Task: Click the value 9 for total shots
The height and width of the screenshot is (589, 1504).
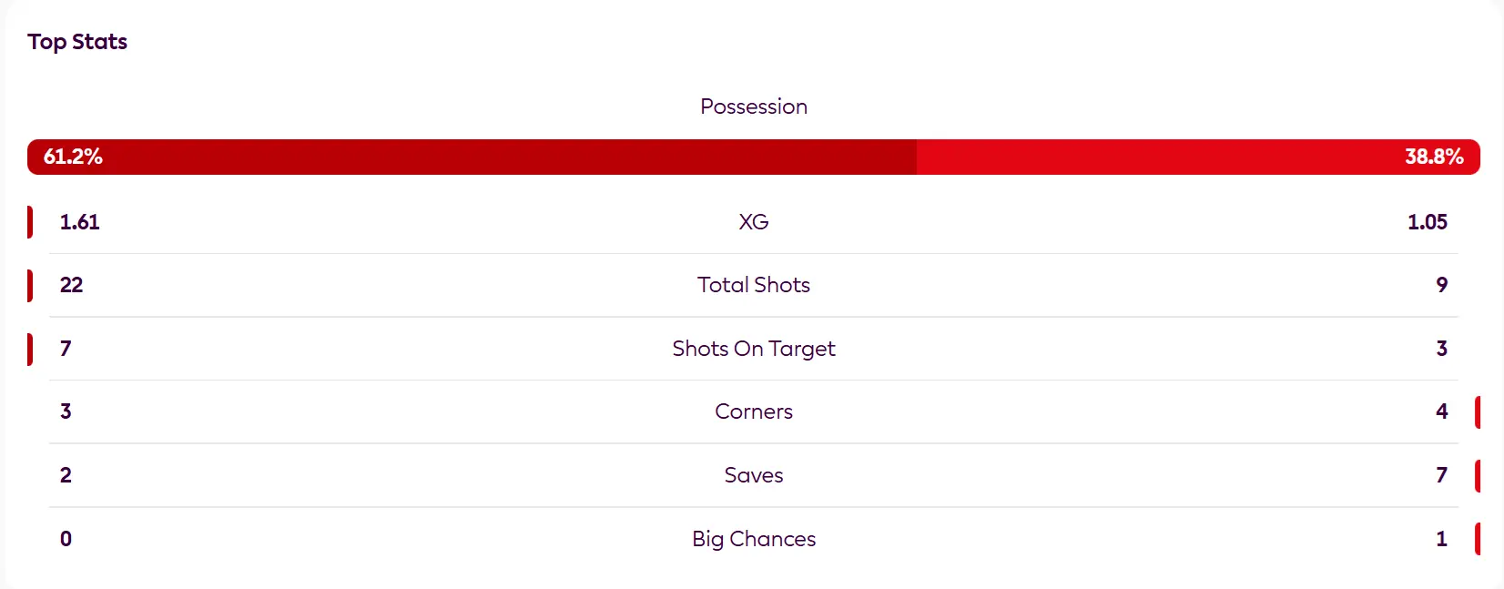Action: pos(1442,285)
